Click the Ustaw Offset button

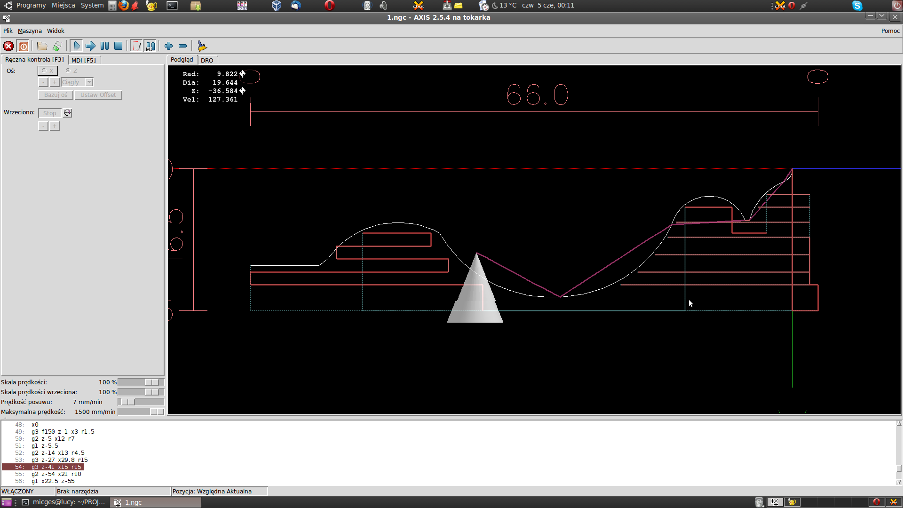click(x=98, y=95)
